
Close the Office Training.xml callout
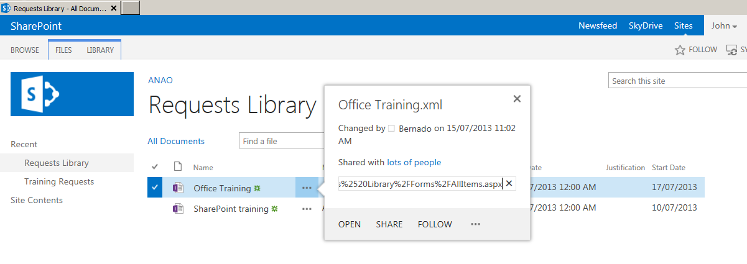(x=517, y=98)
